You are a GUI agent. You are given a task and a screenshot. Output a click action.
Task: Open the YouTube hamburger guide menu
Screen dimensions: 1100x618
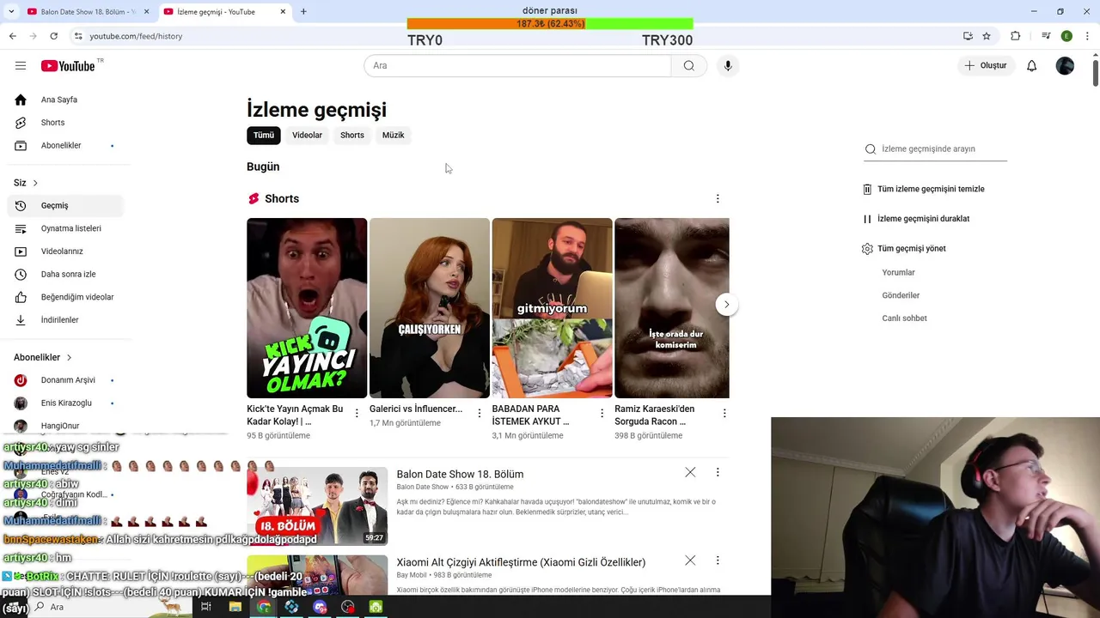21,66
